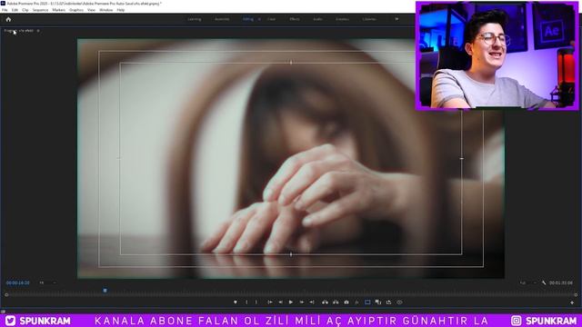Screen dimensions: 582x327
Task: Click the duration timecode 00:01:33:08
Action: click(561, 282)
